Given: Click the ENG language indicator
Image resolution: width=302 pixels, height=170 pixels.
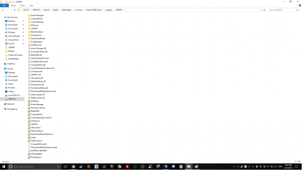Looking at the screenshot, I should 280,167.
